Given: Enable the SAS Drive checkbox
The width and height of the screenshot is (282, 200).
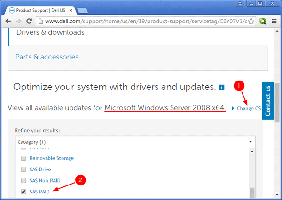Looking at the screenshot, I should 23,169.
